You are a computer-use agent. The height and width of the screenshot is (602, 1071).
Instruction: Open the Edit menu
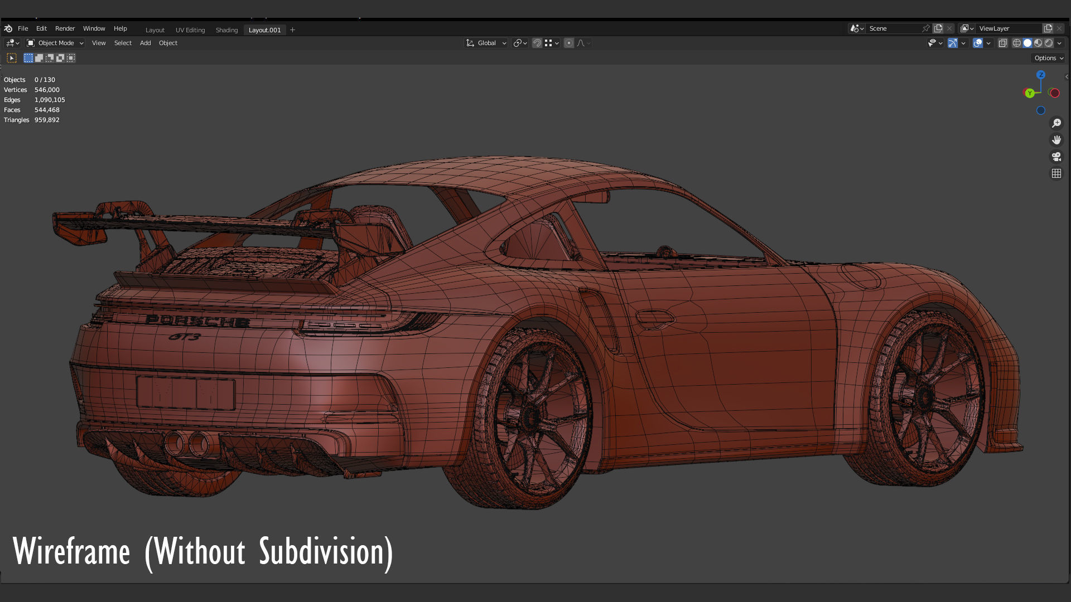pyautogui.click(x=41, y=28)
